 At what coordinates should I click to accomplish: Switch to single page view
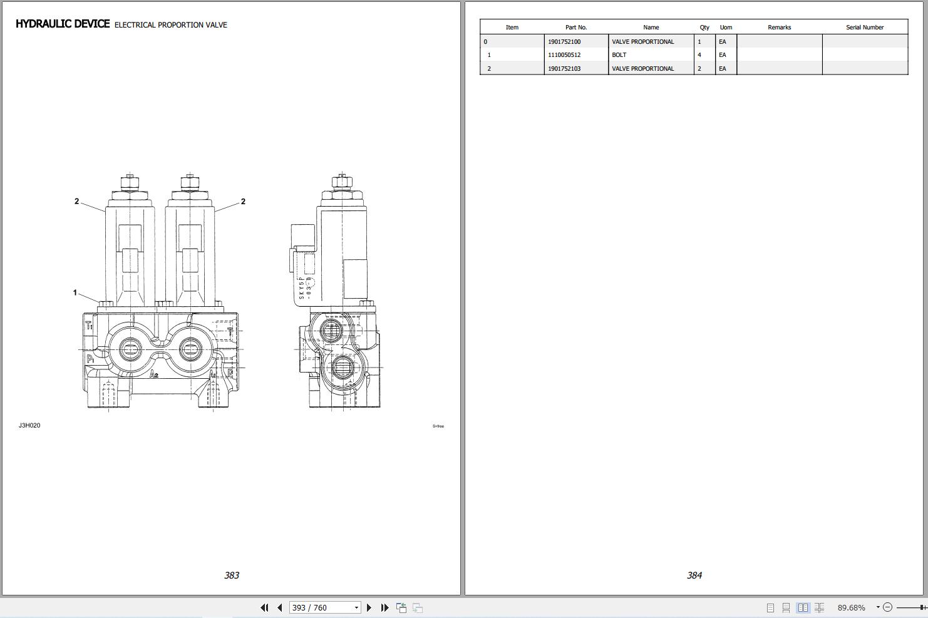770,607
